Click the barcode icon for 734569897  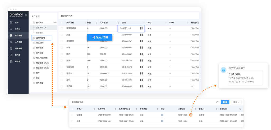(x=142, y=47)
